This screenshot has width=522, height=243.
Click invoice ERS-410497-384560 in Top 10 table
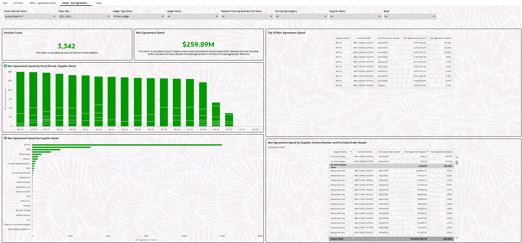click(363, 86)
